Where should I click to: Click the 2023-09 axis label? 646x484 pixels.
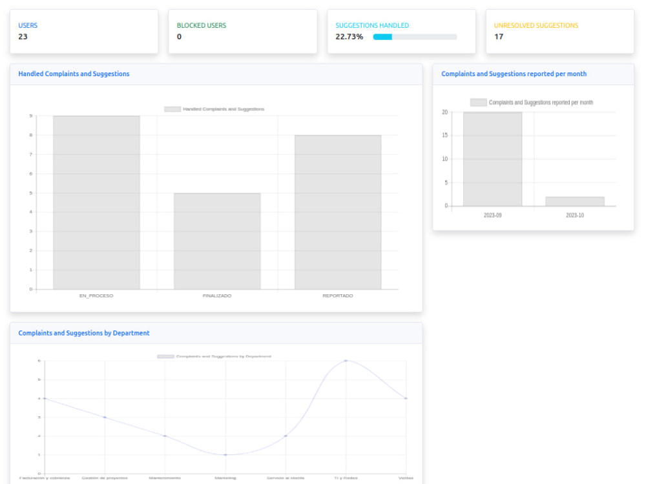pos(492,216)
